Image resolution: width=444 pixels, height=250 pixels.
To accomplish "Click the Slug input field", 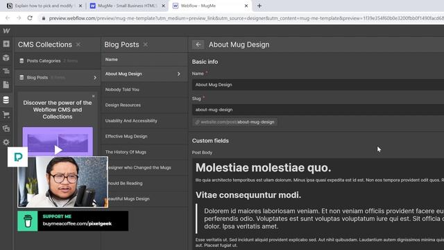I will [x=318, y=110].
